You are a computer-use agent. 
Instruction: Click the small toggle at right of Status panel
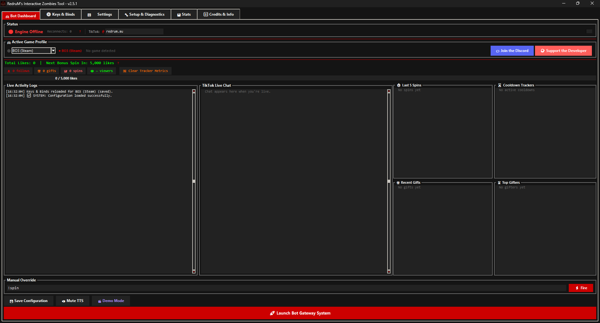tap(589, 31)
